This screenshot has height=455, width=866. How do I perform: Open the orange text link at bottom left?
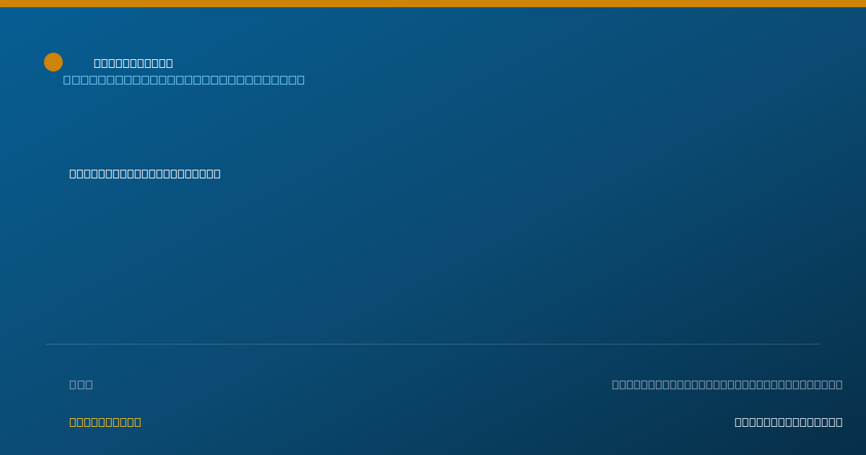point(105,422)
